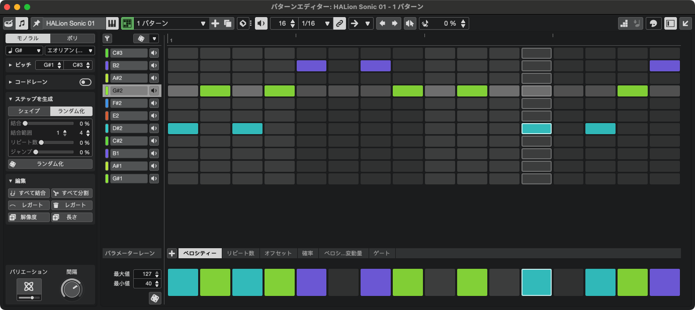
Task: Click the 結合 slider handle
Action: (25, 123)
